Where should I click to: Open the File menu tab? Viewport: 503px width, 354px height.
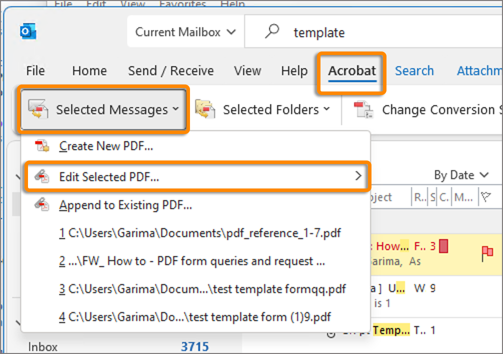(35, 71)
